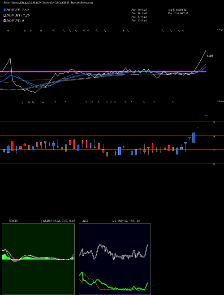
Task: Click the Avg V: 0.001 M value
Action: 177,10
